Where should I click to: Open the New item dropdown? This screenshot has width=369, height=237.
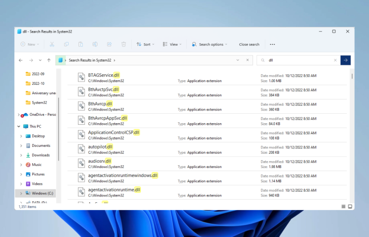point(30,44)
